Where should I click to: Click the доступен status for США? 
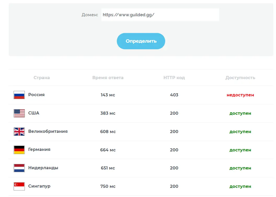[240, 113]
